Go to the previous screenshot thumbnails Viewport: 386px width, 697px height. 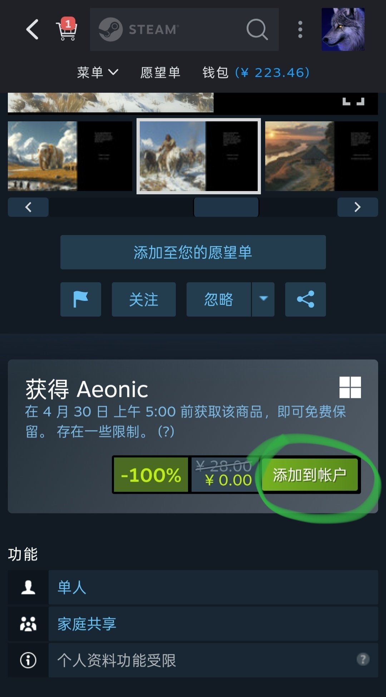click(28, 207)
